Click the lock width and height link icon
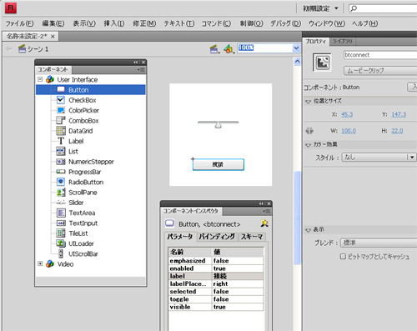This screenshot has height=331, width=417. click(x=309, y=131)
